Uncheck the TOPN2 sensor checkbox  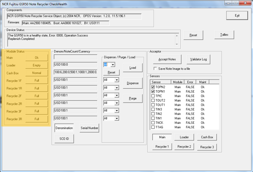(153, 87)
